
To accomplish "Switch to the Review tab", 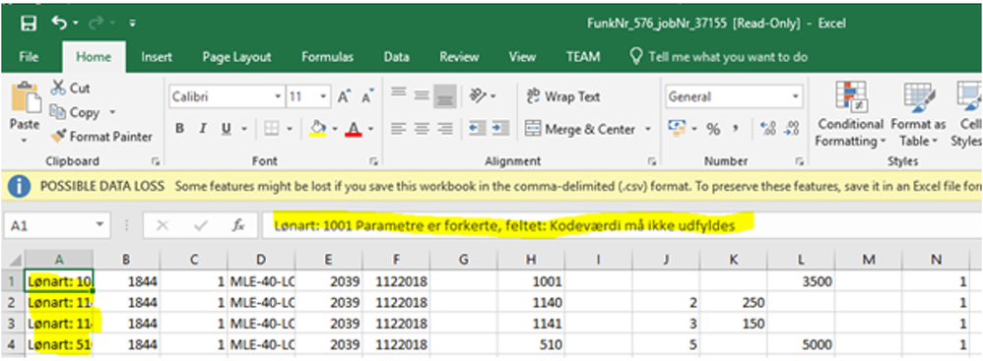I will pos(459,57).
